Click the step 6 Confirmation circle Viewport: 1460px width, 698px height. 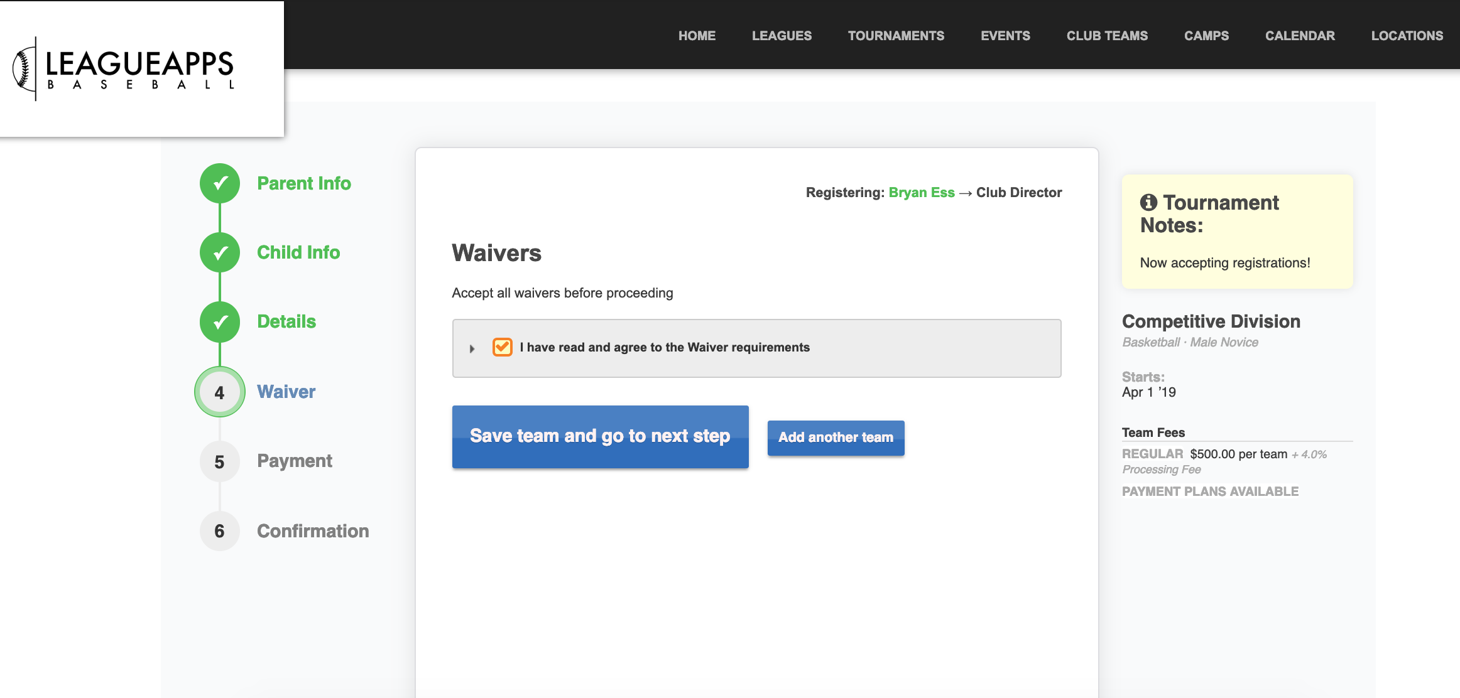point(220,531)
